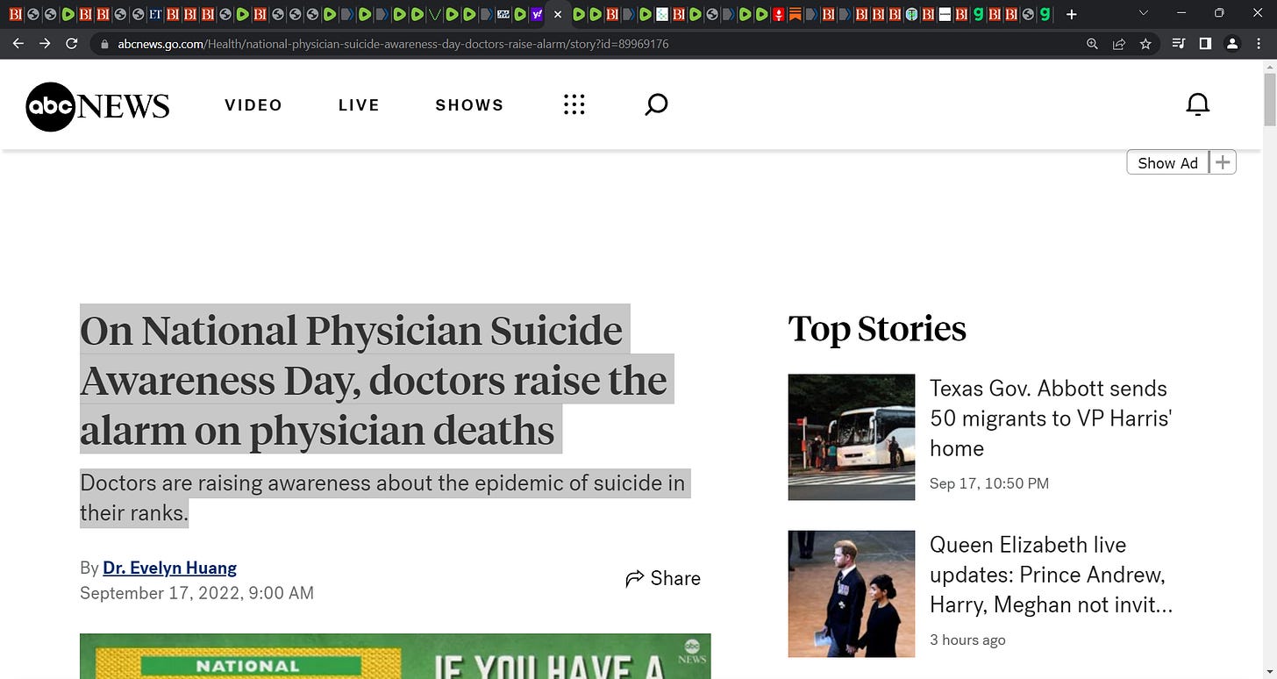Toggle the browser side panel
This screenshot has width=1277, height=679.
[1205, 44]
